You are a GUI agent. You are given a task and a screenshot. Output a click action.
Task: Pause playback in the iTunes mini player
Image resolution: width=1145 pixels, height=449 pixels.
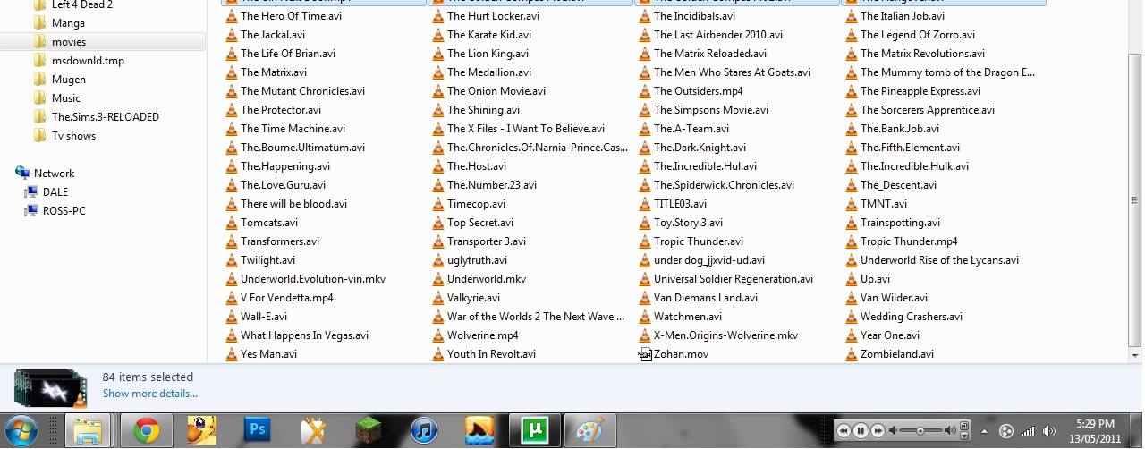861,431
